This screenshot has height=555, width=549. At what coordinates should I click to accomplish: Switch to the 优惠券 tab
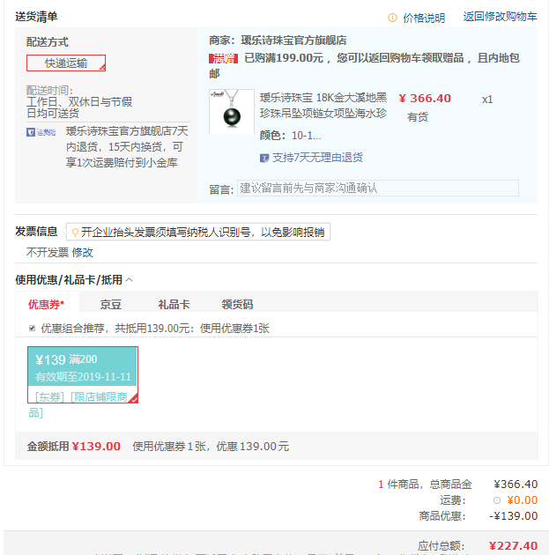pyautogui.click(x=47, y=304)
